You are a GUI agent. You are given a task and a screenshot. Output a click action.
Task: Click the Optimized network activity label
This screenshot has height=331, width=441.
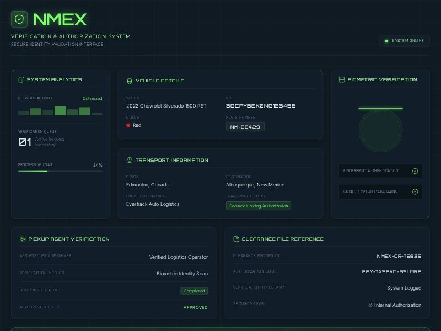coord(92,98)
